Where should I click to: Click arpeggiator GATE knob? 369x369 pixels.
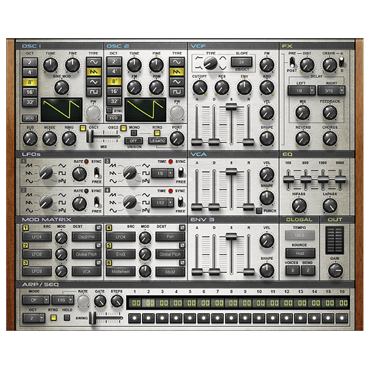[100, 301]
